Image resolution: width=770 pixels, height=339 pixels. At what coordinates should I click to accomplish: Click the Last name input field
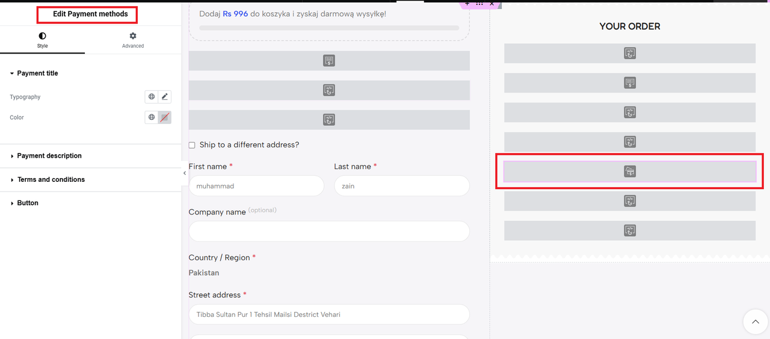[x=402, y=186]
